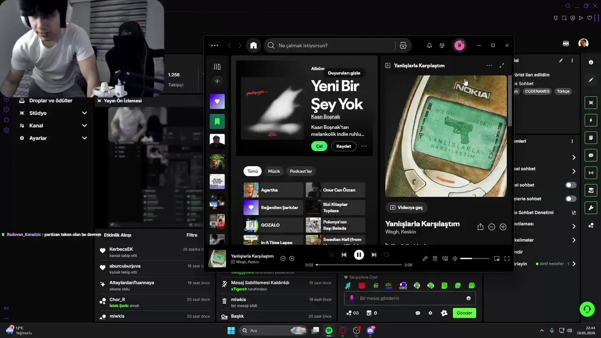601x338 pixels.
Task: Open Spotify browse icon in search bar
Action: click(x=403, y=46)
